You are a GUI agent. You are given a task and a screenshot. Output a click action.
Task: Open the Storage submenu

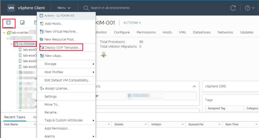[x=66, y=64]
